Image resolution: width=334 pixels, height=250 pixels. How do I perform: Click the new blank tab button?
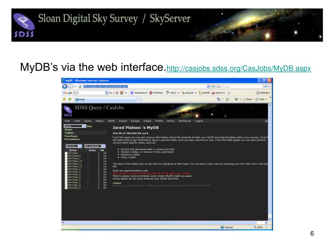tap(139, 99)
